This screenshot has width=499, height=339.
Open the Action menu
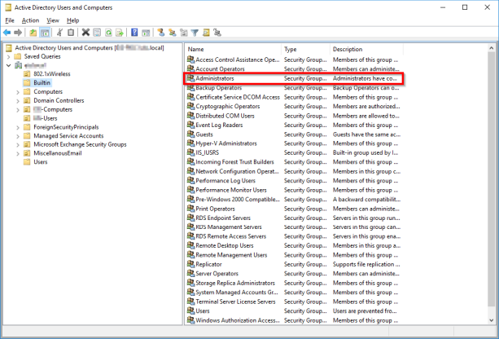[30, 20]
